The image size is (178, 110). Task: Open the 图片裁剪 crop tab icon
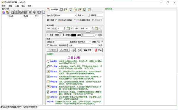pyautogui.click(x=66, y=10)
